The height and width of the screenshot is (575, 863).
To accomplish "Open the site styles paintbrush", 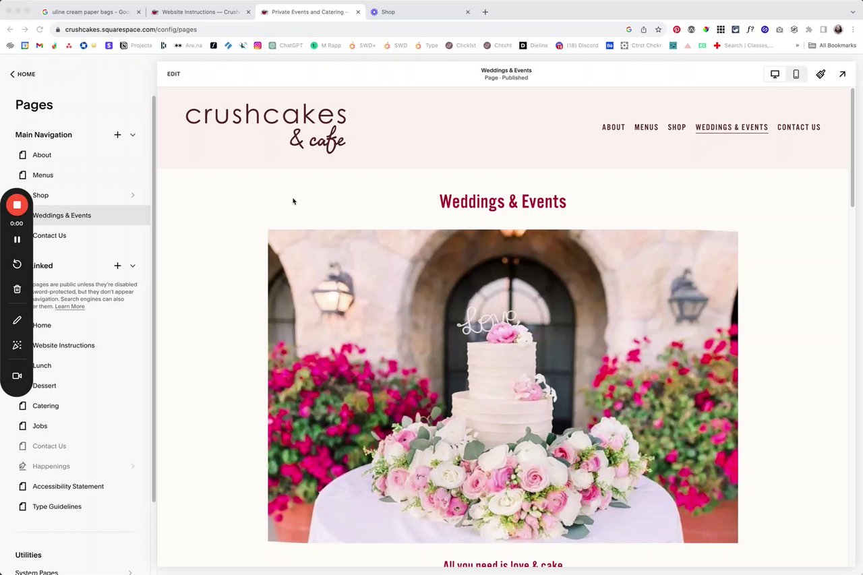I will click(821, 74).
